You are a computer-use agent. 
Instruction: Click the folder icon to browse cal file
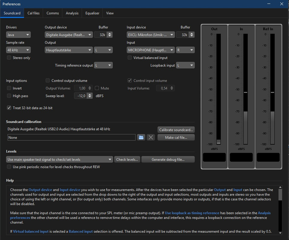pos(141,137)
